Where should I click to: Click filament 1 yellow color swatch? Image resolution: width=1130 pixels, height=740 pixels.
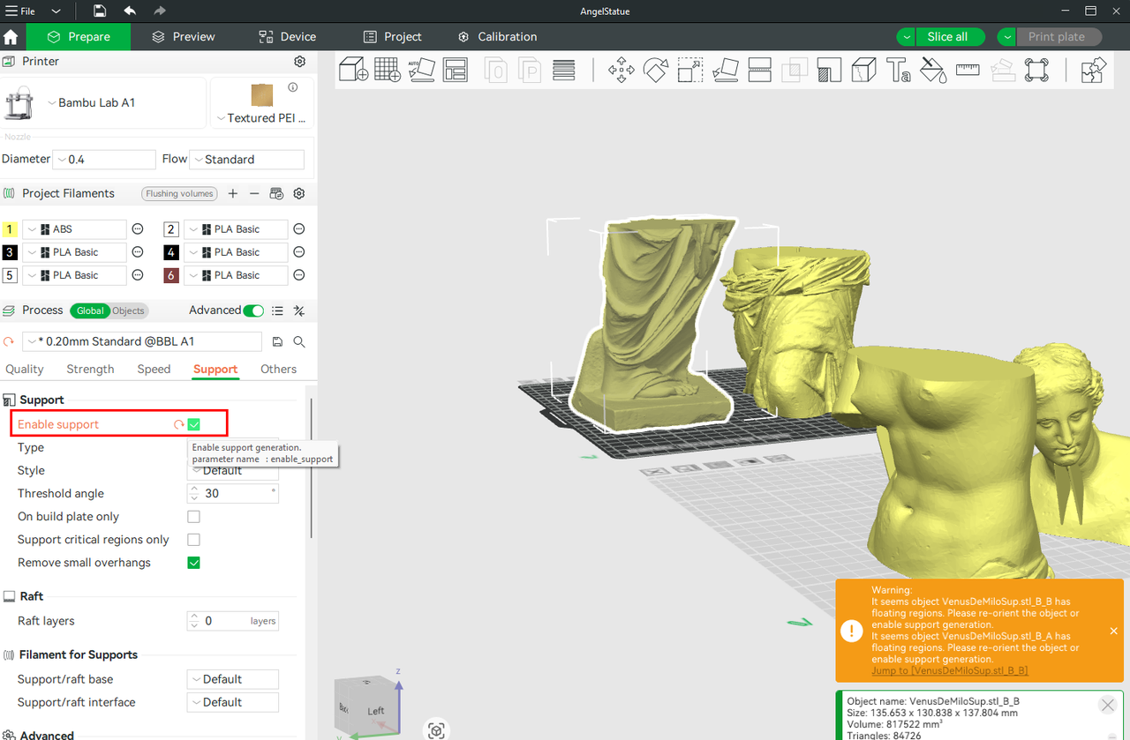[x=11, y=229]
